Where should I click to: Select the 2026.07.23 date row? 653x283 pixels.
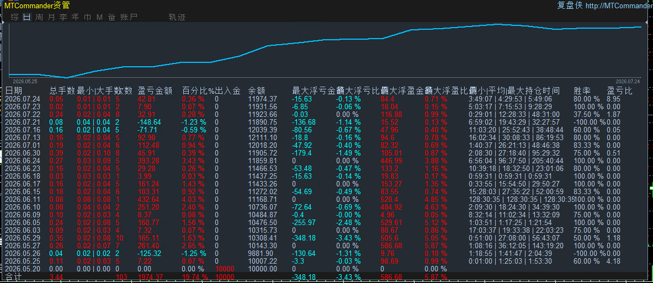[x=23, y=106]
